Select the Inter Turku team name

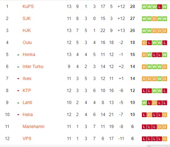[33, 67]
